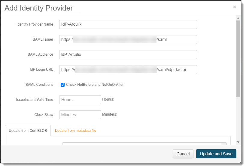
Task: Uncheck the NotBefore and NotOnOrAfter checkbox
Action: click(x=63, y=85)
